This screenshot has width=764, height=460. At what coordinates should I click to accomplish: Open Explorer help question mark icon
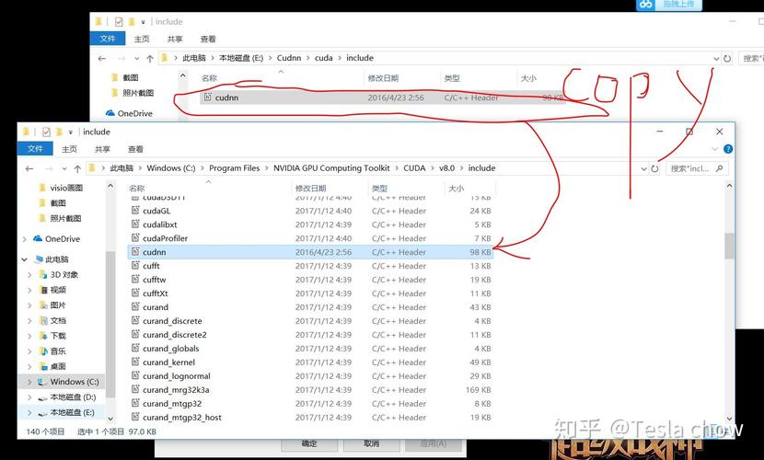coord(728,149)
